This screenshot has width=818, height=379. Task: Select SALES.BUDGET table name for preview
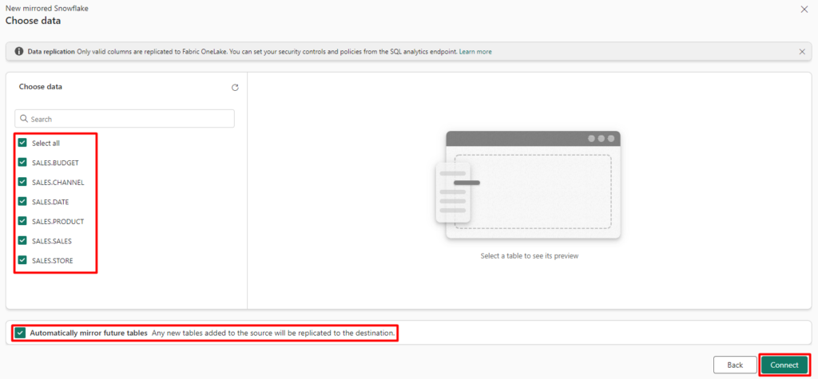pyautogui.click(x=55, y=163)
